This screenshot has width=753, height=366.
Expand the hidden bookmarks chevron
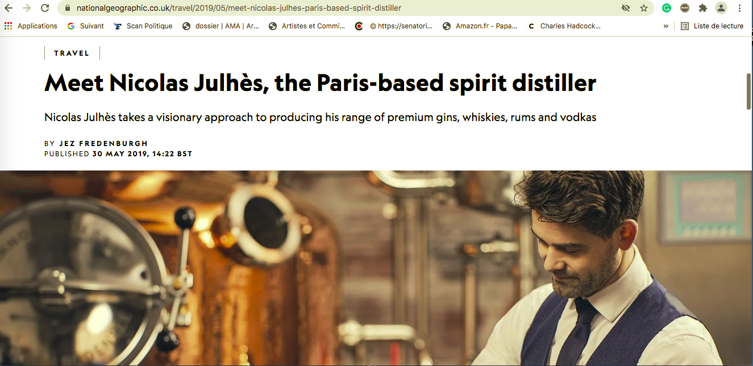[x=666, y=26]
